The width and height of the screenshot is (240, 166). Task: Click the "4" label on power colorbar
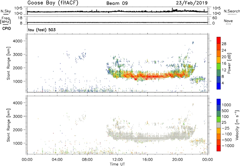[223, 83]
